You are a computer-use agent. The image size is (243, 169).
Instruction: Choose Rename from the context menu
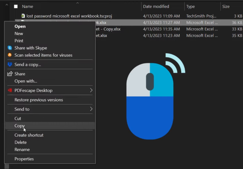coord(22,149)
